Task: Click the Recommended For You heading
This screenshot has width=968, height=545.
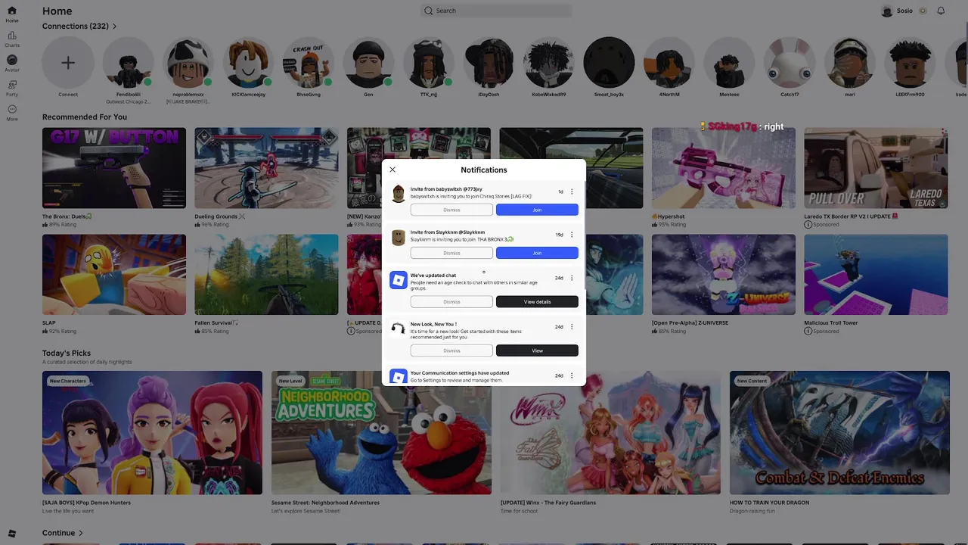Action: tap(85, 117)
